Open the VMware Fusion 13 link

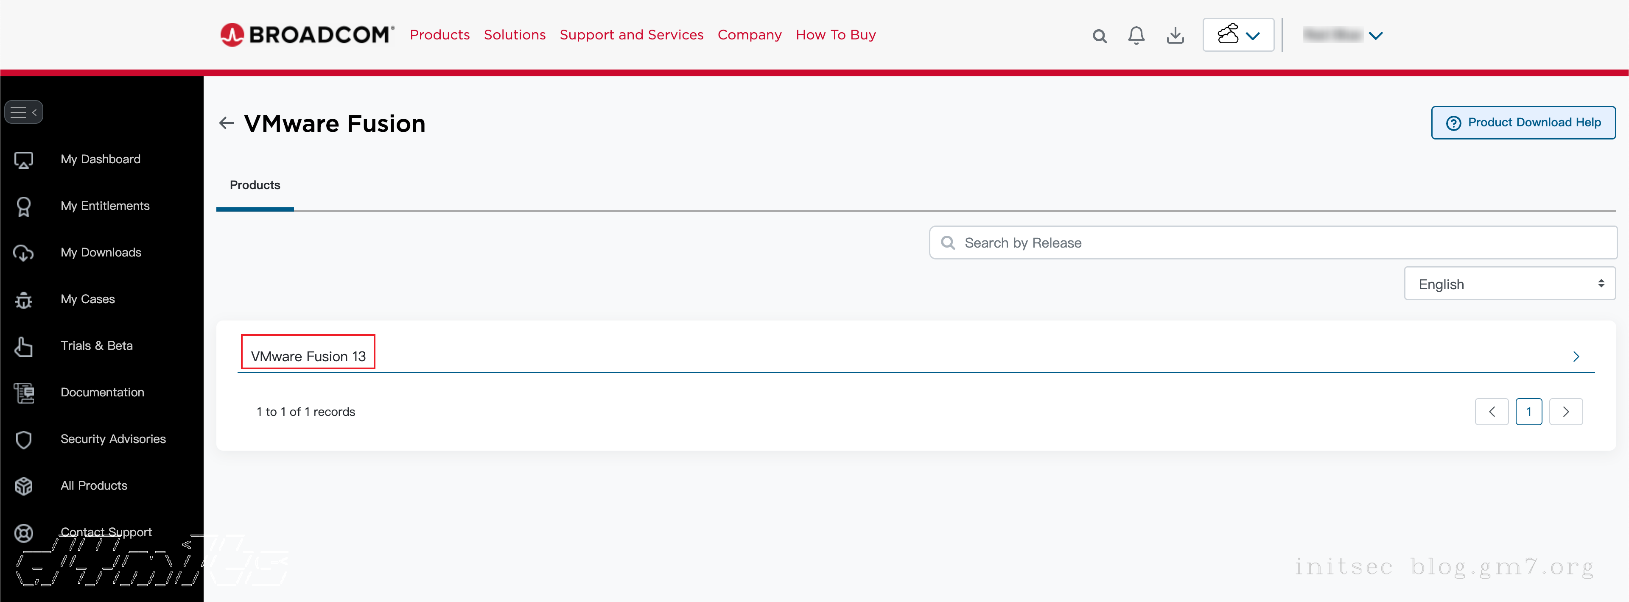click(308, 356)
